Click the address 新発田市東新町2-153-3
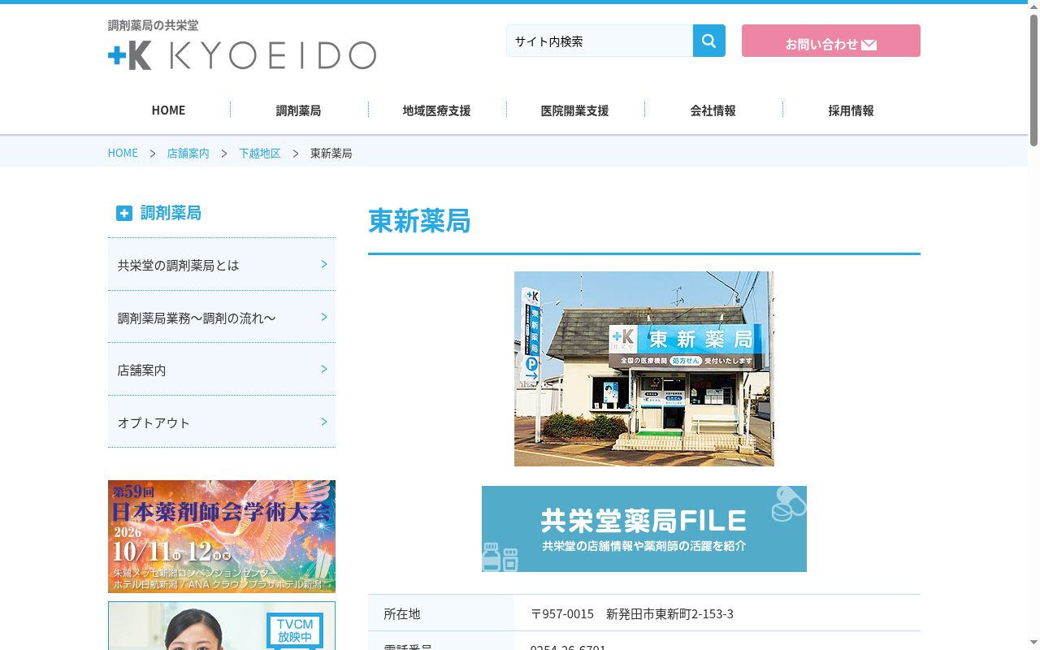The image size is (1040, 650). pos(669,613)
